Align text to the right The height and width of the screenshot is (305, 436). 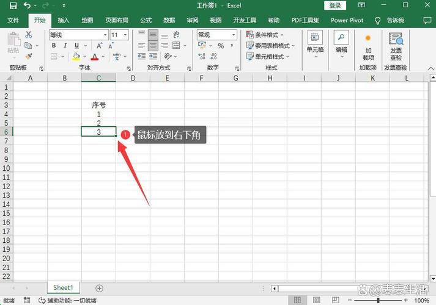[164, 46]
